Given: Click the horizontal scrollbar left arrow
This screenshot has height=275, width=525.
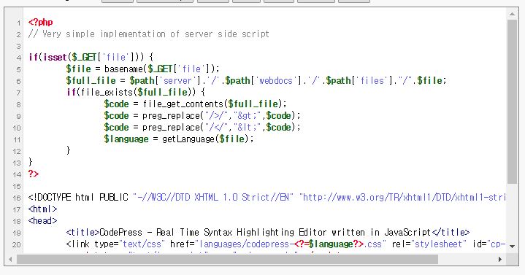Looking at the screenshot, I should point(10,259).
